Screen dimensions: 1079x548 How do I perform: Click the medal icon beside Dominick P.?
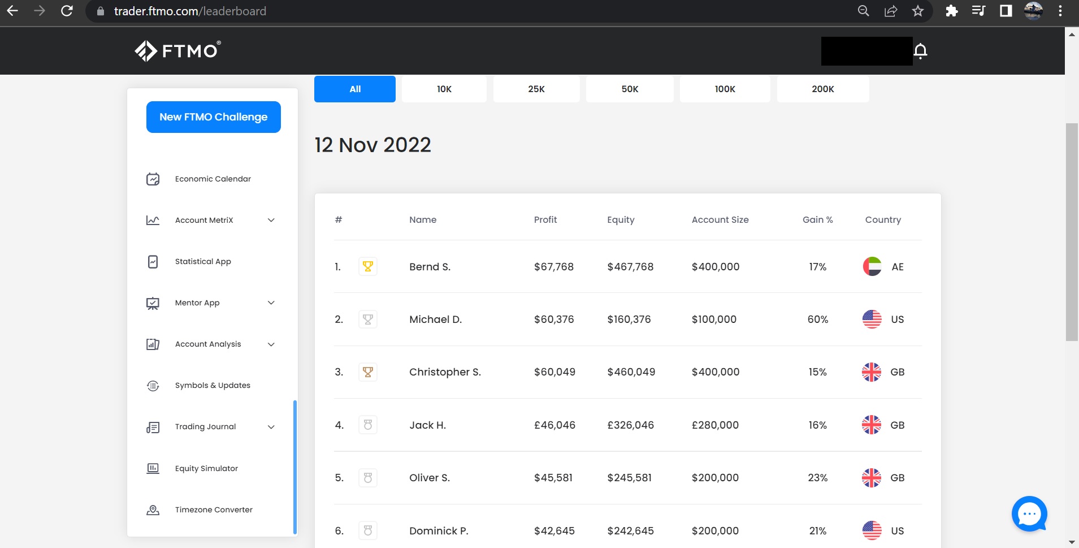point(368,530)
